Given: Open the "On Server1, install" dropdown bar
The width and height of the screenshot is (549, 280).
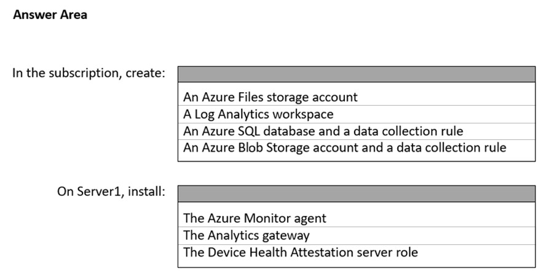Looking at the screenshot, I should click(x=356, y=194).
